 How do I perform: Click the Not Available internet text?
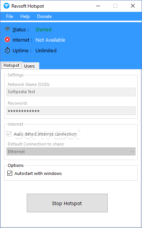[x=50, y=40]
